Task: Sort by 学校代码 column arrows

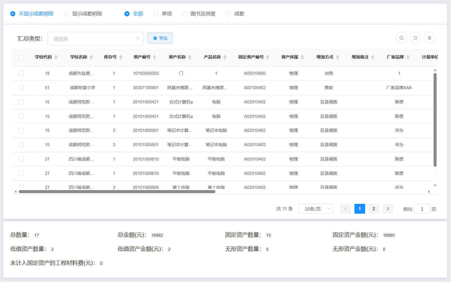Action: (56, 57)
